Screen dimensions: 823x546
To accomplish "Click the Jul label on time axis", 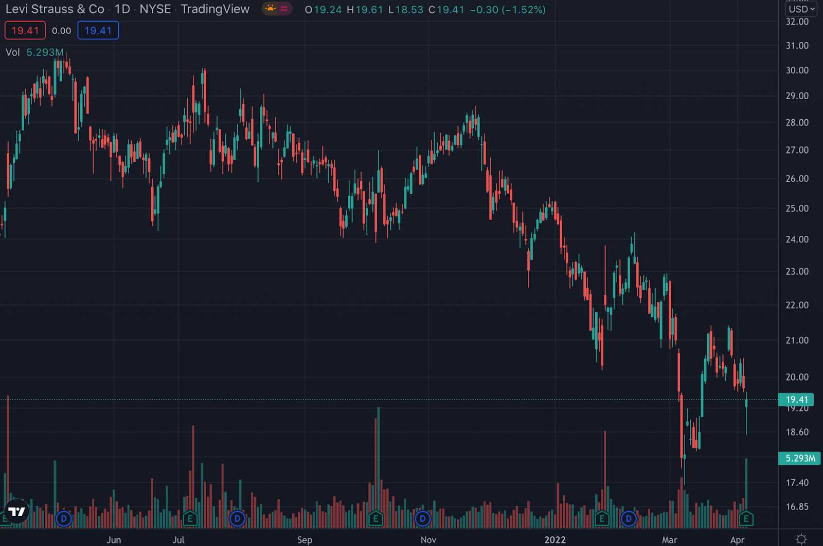I will [x=178, y=540].
